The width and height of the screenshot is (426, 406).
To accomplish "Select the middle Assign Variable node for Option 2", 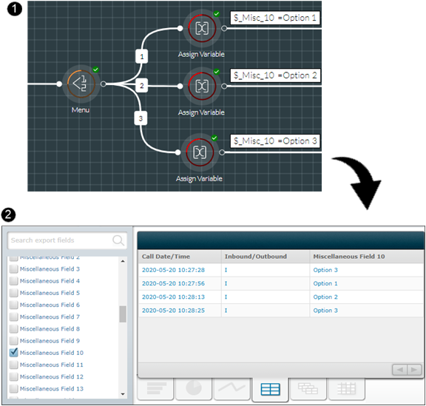I will 202,86.
